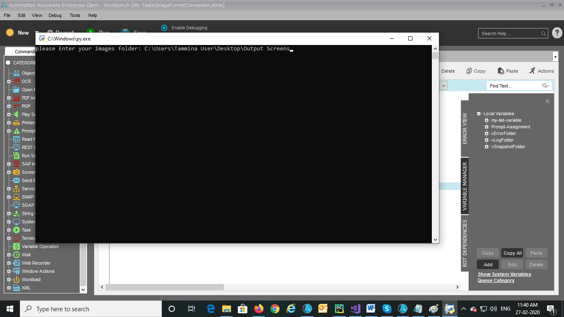Click the Copy All button
Screen dimensions: 564x317
coord(512,253)
